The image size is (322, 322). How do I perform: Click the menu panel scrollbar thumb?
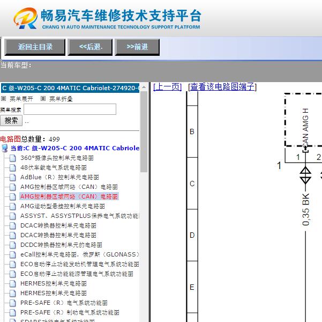(144, 131)
